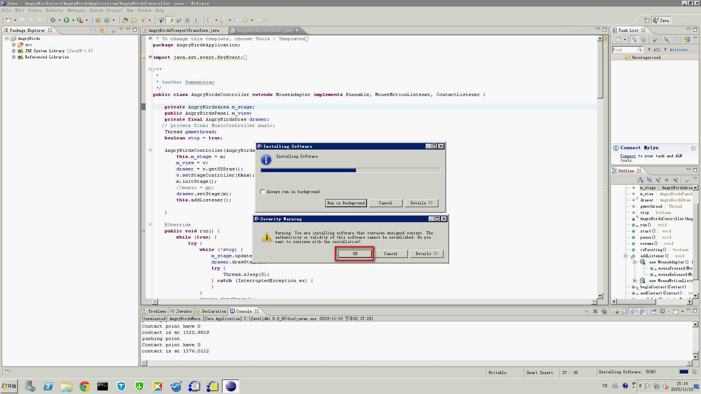The width and height of the screenshot is (701, 394).
Task: Expand Referenced Libraries node
Action: 14,57
